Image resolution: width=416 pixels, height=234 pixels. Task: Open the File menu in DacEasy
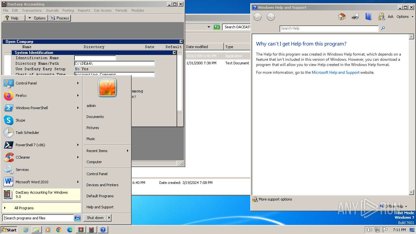pyautogui.click(x=6, y=10)
